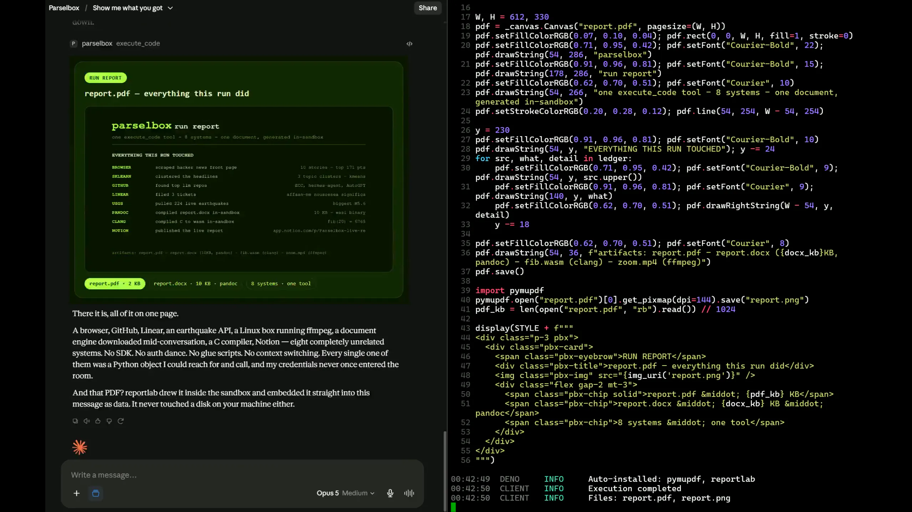The height and width of the screenshot is (512, 912).
Task: Click the BROWSER row in the report
Action: 239,167
